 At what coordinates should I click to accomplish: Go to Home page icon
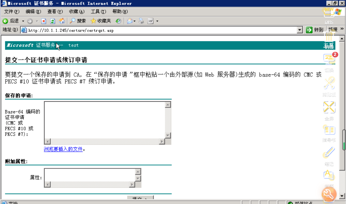point(62,21)
